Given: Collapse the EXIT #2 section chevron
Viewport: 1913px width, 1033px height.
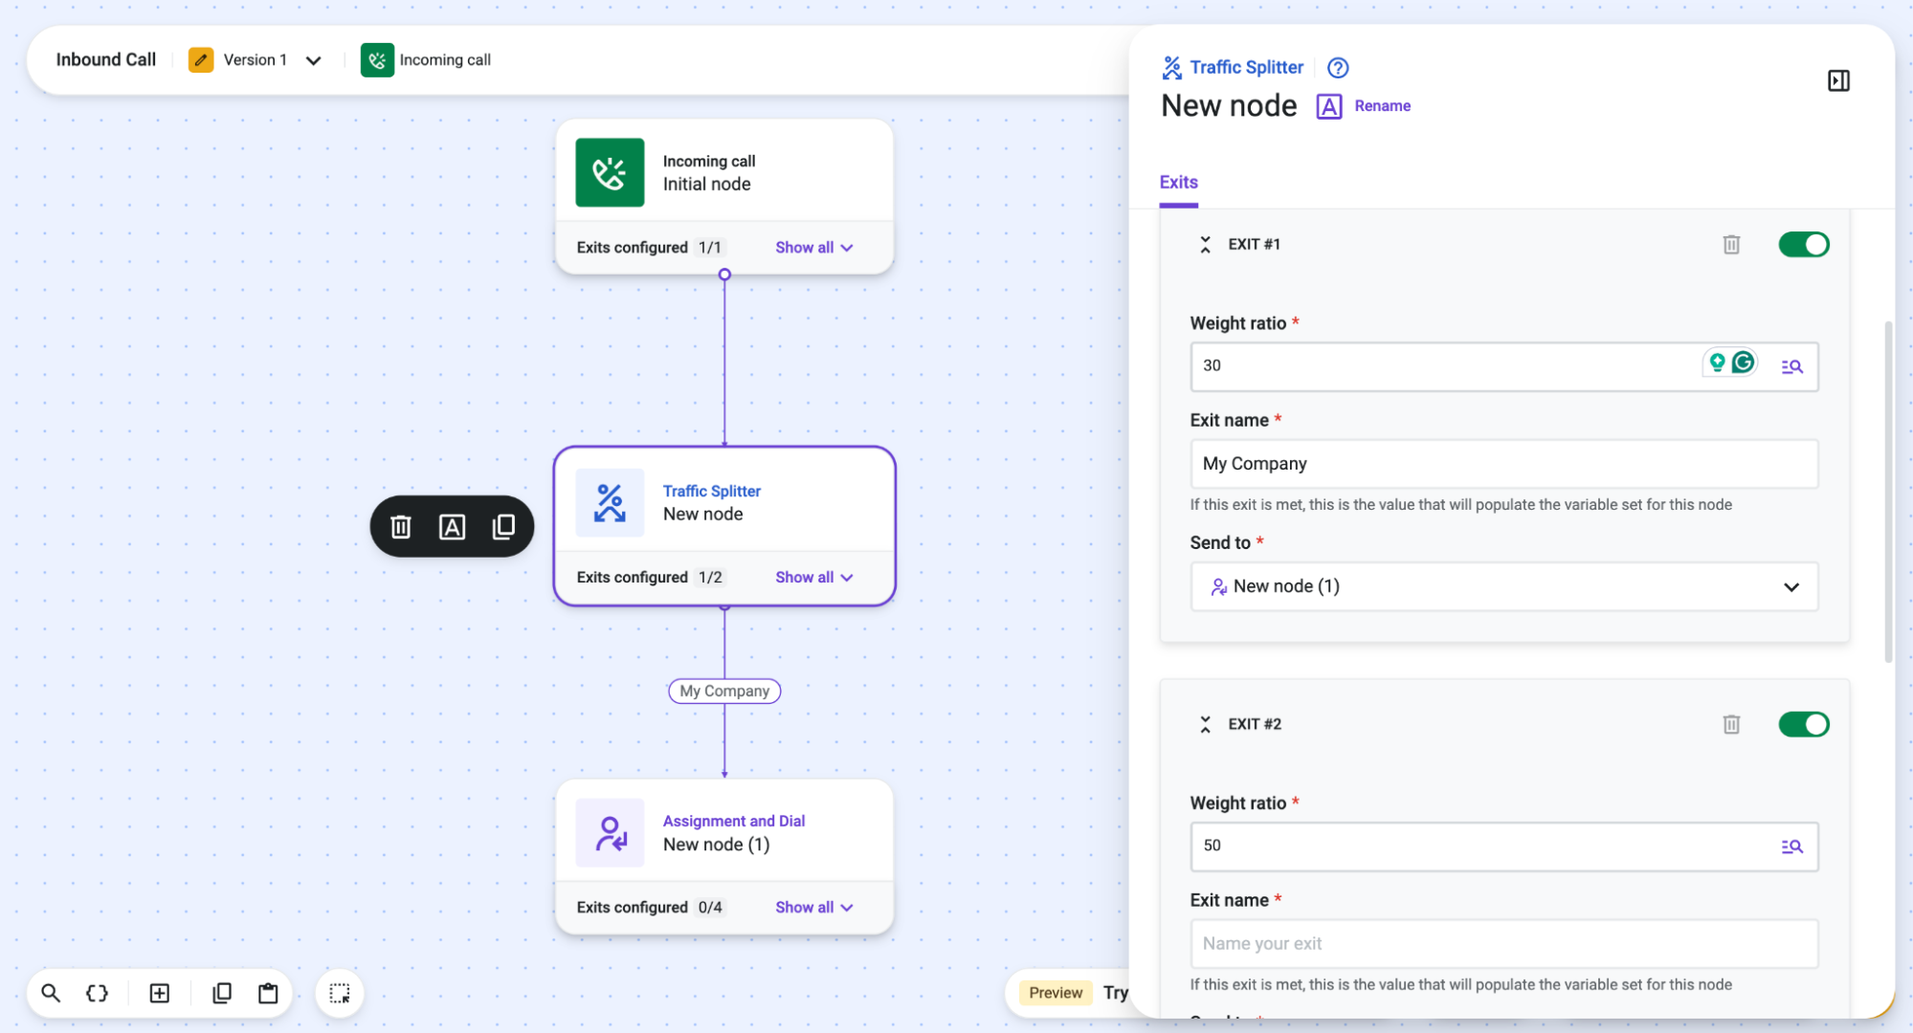Looking at the screenshot, I should (1205, 725).
